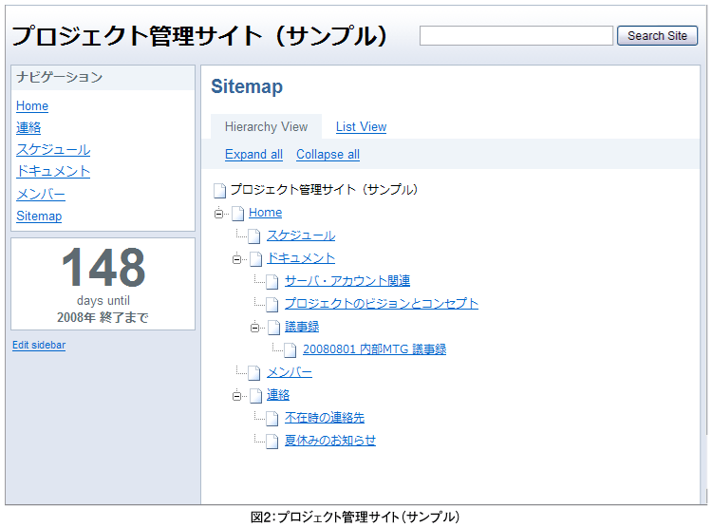712x527 pixels.
Task: Collapse the ドキュメント tree node
Action: point(236,259)
